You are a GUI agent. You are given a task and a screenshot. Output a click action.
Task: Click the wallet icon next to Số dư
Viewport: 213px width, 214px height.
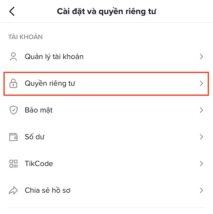coord(13,137)
